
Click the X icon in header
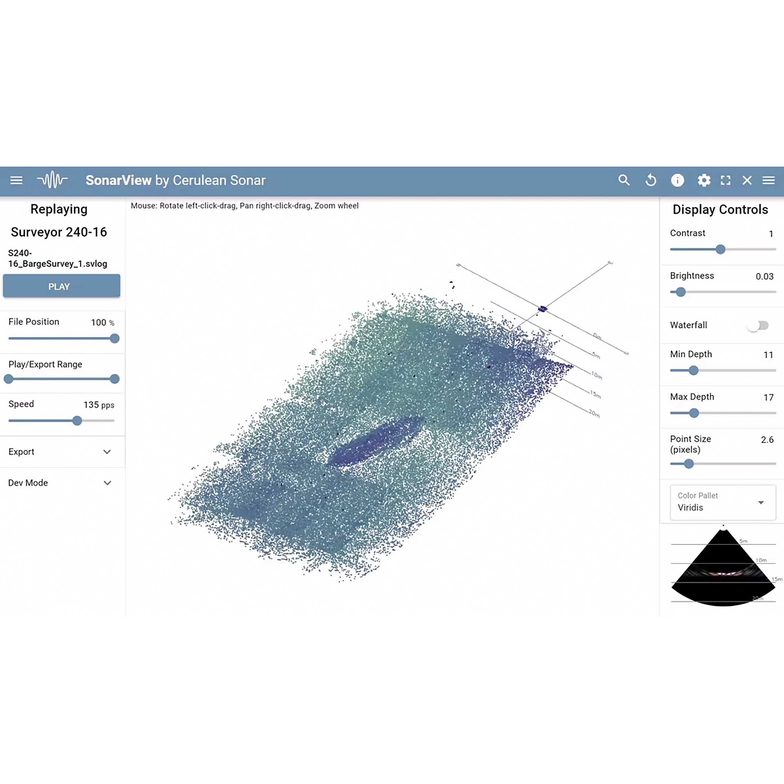747,180
